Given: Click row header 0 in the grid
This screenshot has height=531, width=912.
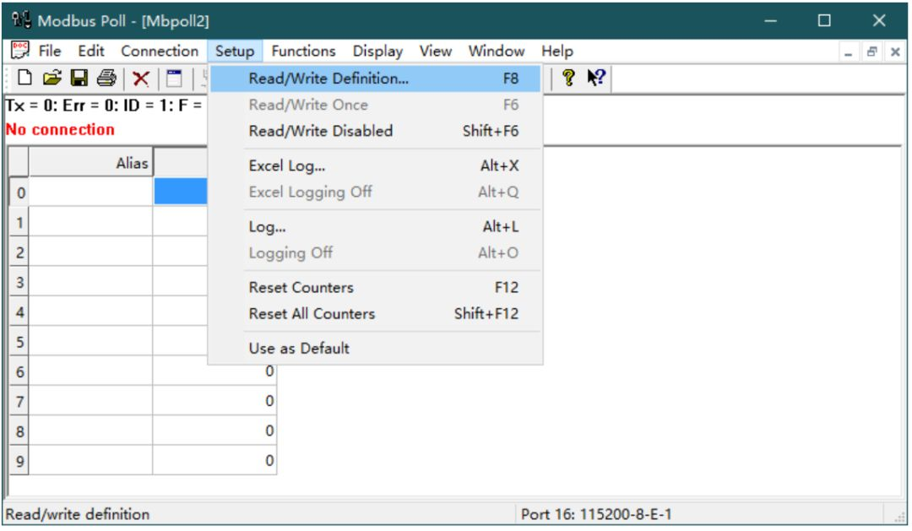Looking at the screenshot, I should tap(19, 192).
